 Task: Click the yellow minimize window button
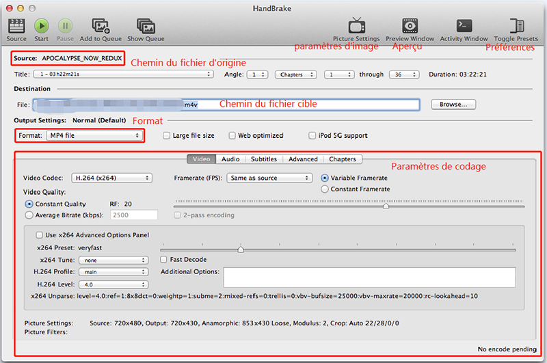pos(21,8)
